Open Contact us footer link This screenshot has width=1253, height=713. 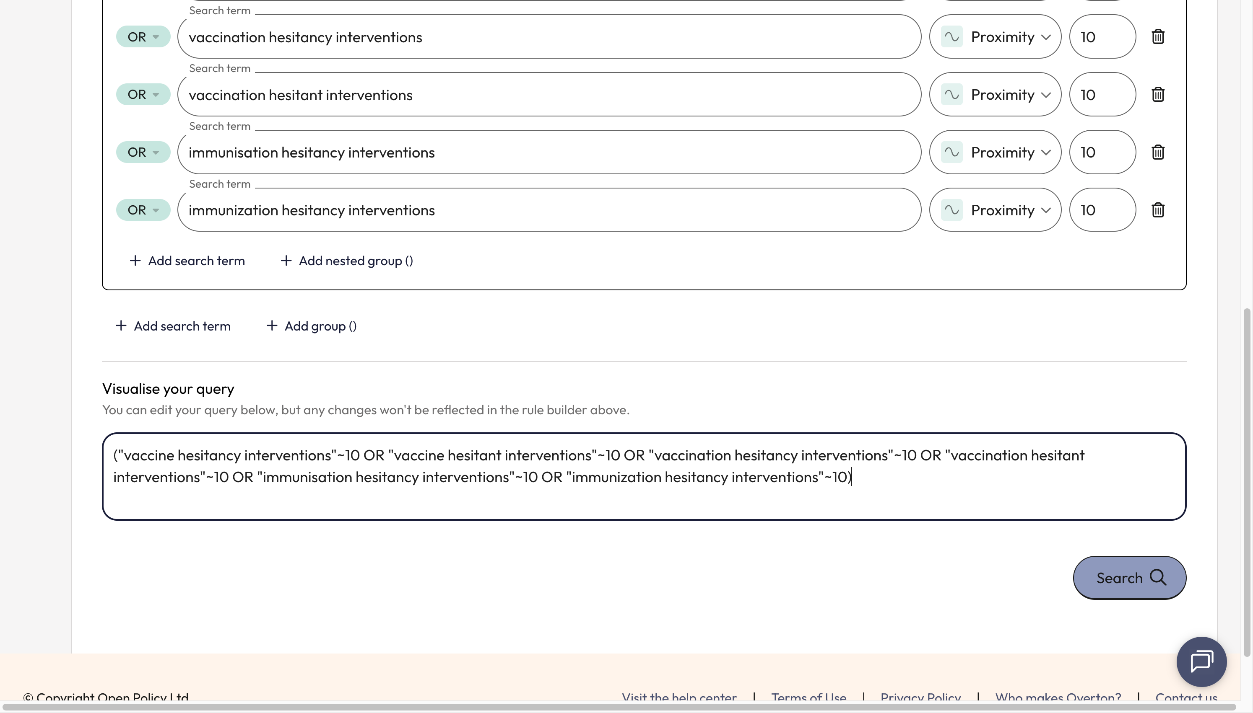(x=1186, y=697)
